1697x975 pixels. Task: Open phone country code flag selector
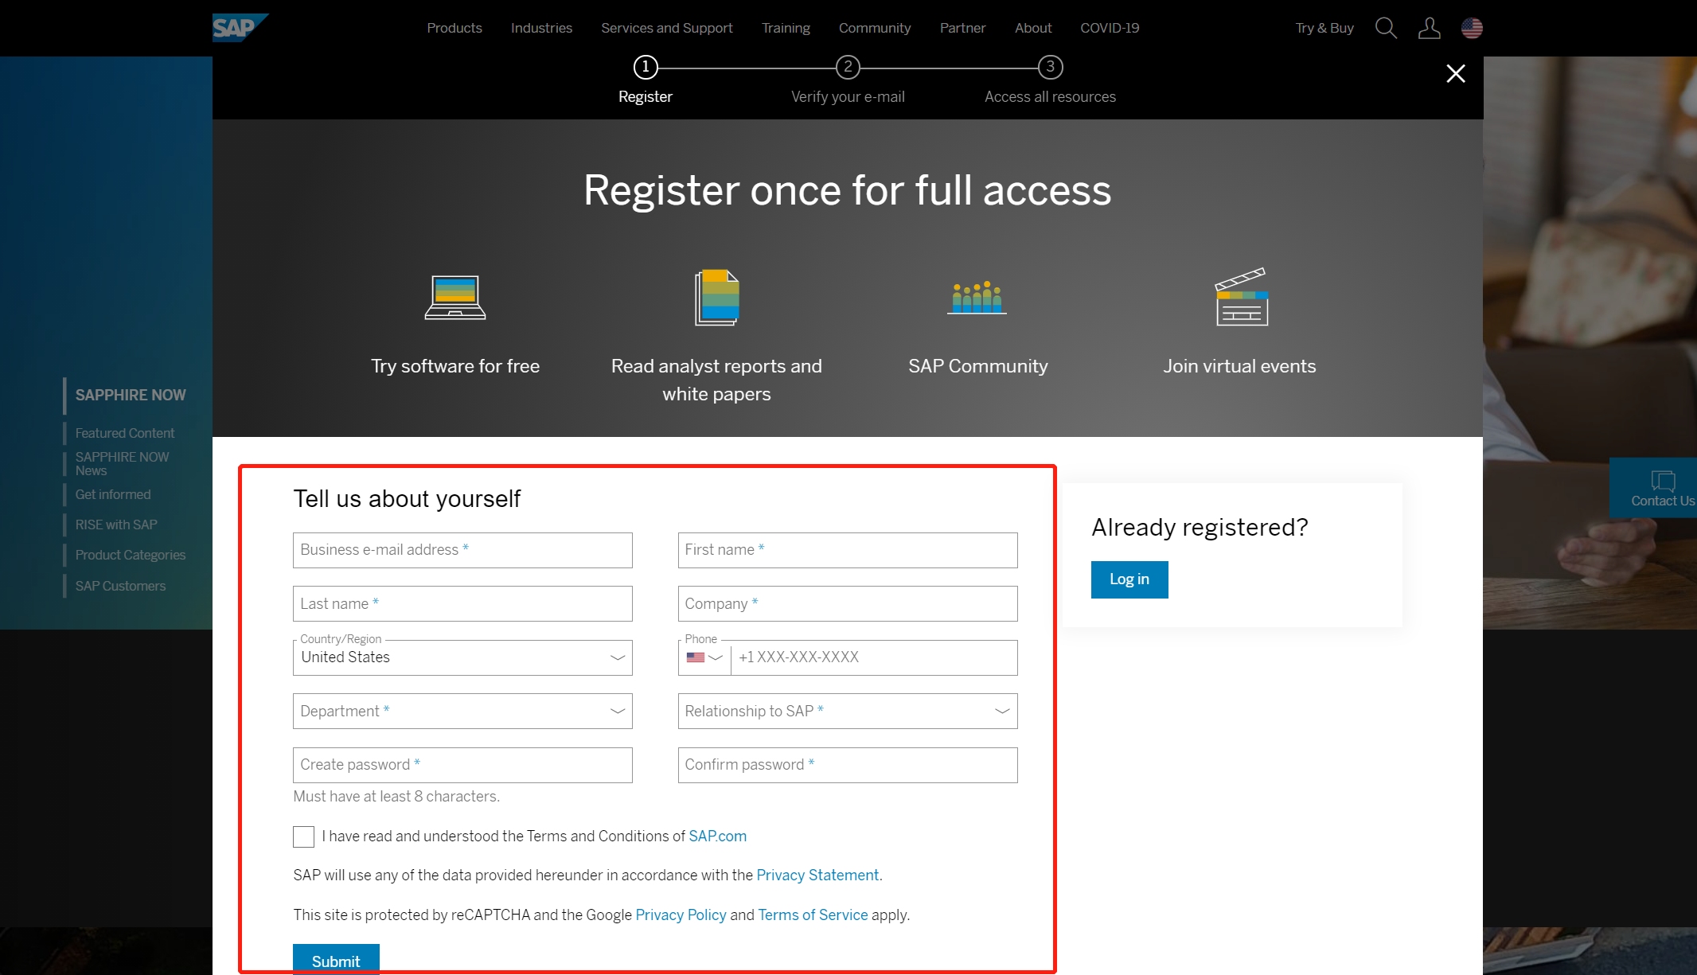[x=704, y=657]
